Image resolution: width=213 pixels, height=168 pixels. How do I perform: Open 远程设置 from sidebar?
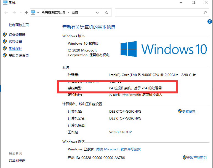pyautogui.click(x=15, y=42)
